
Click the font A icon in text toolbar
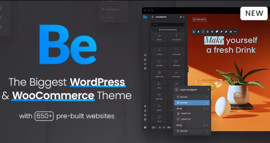coord(194,32)
